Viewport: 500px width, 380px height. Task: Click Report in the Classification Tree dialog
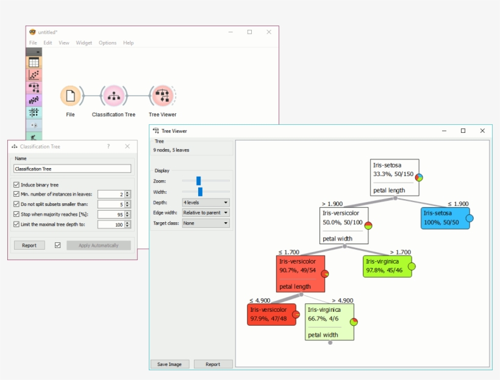[29, 245]
